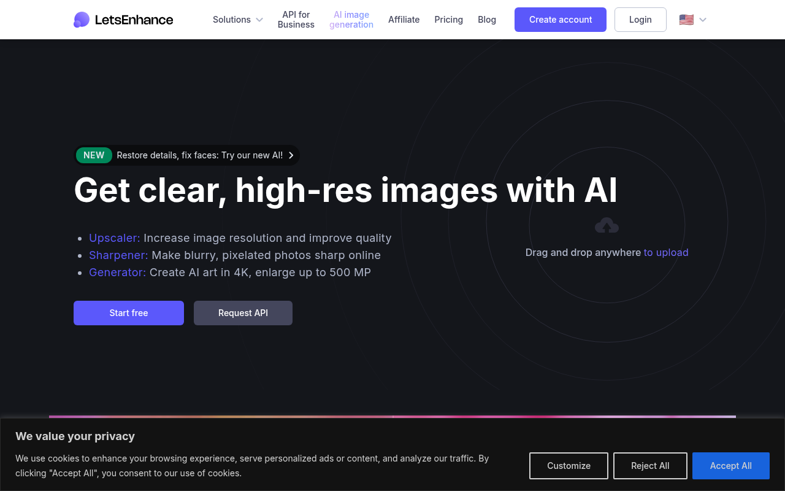The height and width of the screenshot is (491, 785).
Task: Click the Create account button
Action: (x=560, y=20)
